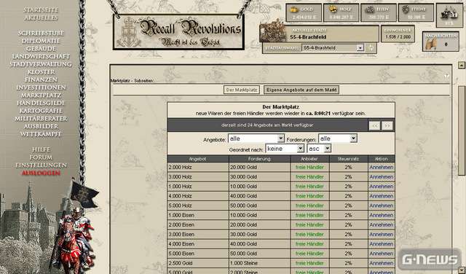Open the Stadtauswahl city dropdown
This screenshot has height=274, width=466.
tap(333, 47)
